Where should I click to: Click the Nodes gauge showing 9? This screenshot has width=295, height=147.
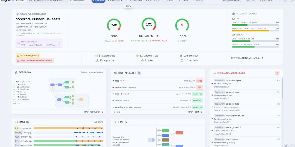point(182,25)
